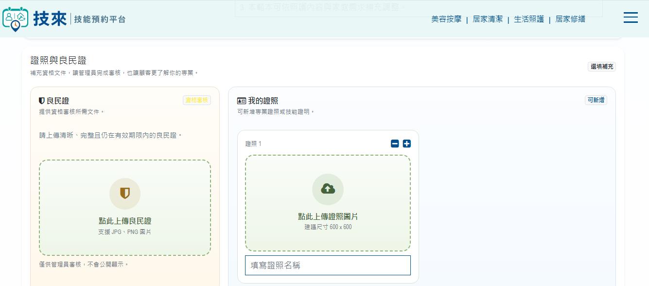Click 點此上傳證照圖片 upload text
The height and width of the screenshot is (286, 649).
328,216
